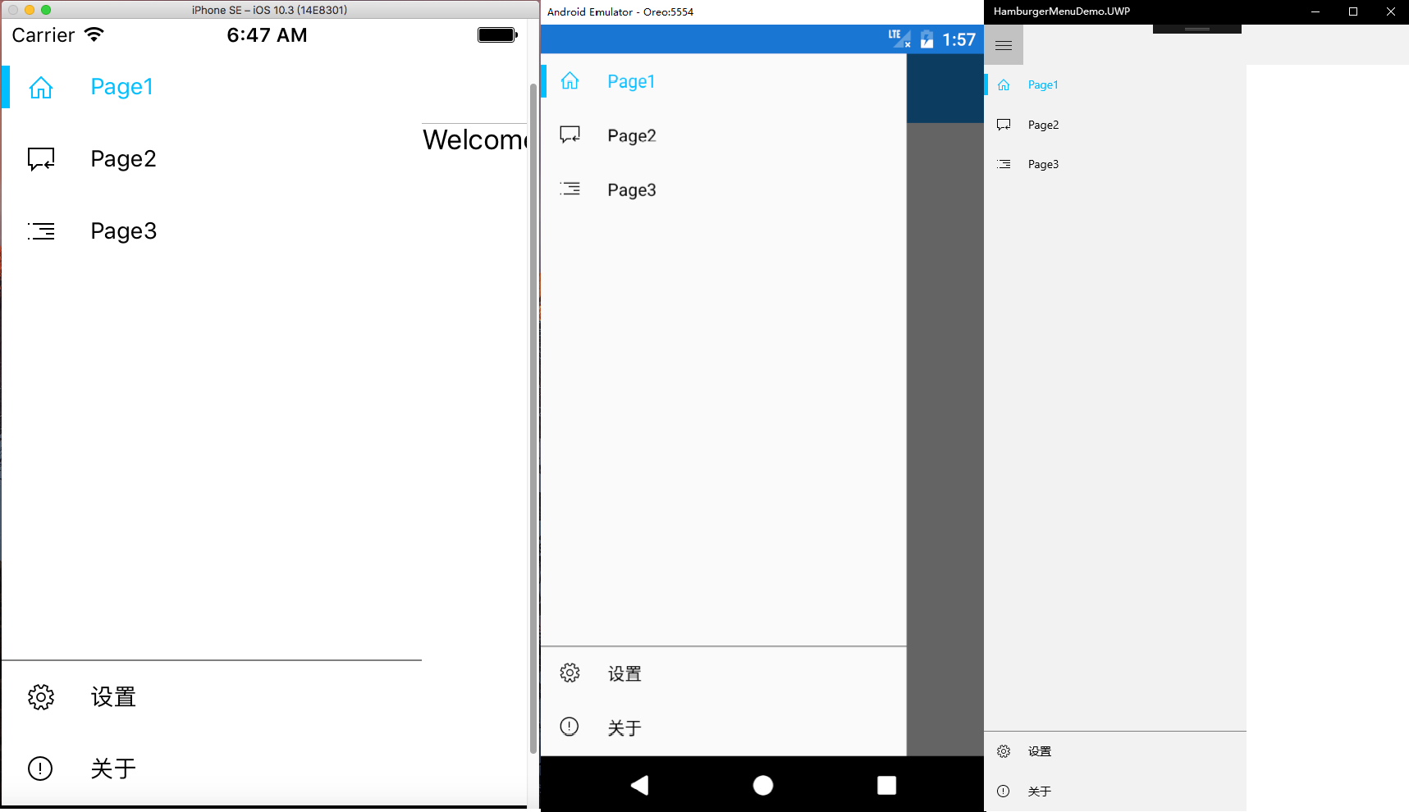
Task: Select Page1 label in iOS simulator
Action: [x=121, y=87]
